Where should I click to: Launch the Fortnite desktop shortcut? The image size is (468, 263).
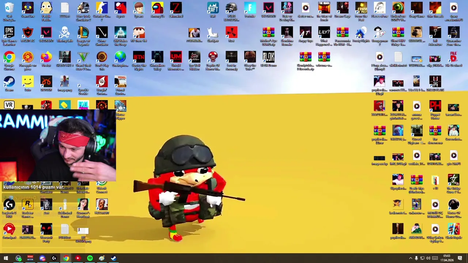click(250, 10)
